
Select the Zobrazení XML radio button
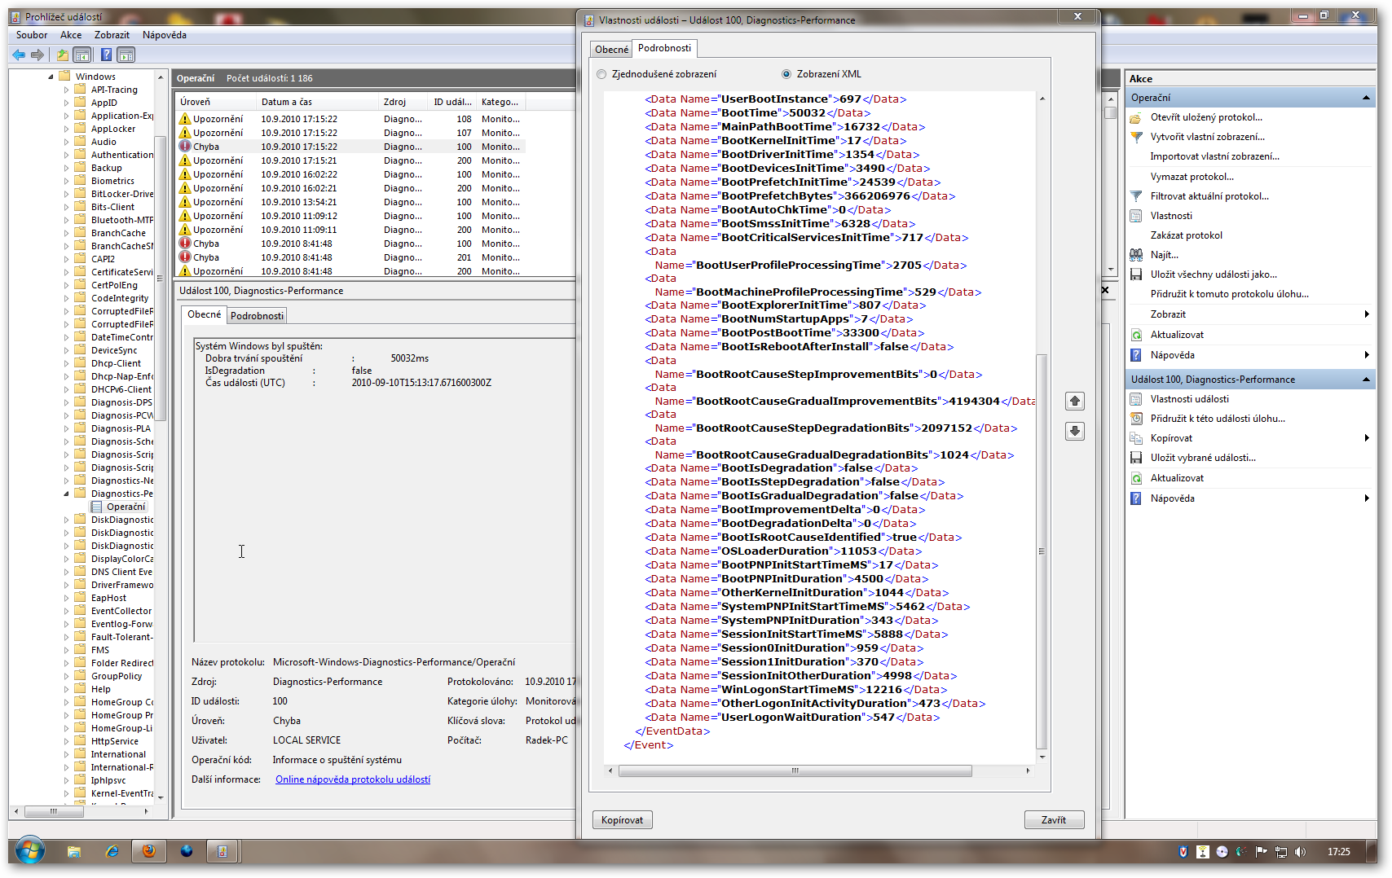[786, 74]
